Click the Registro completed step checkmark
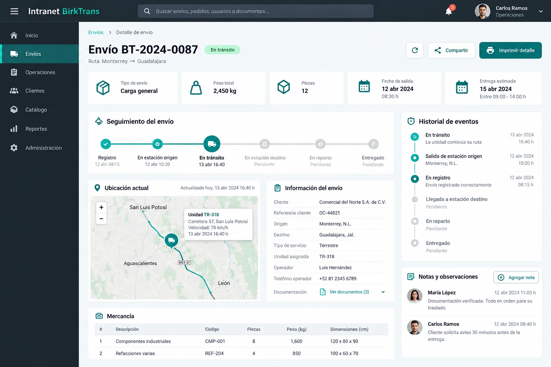Image resolution: width=551 pixels, height=367 pixels. [x=105, y=144]
